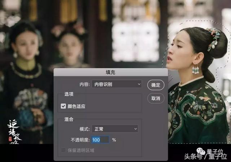Click the red seal stamp in the 延禧攻略 logo

click(10, 139)
